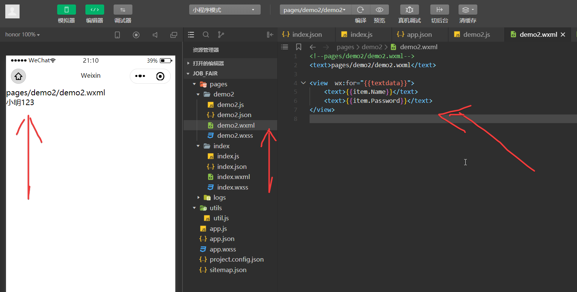
Task: Click the demo2 breadcrumb
Action: coord(372,47)
